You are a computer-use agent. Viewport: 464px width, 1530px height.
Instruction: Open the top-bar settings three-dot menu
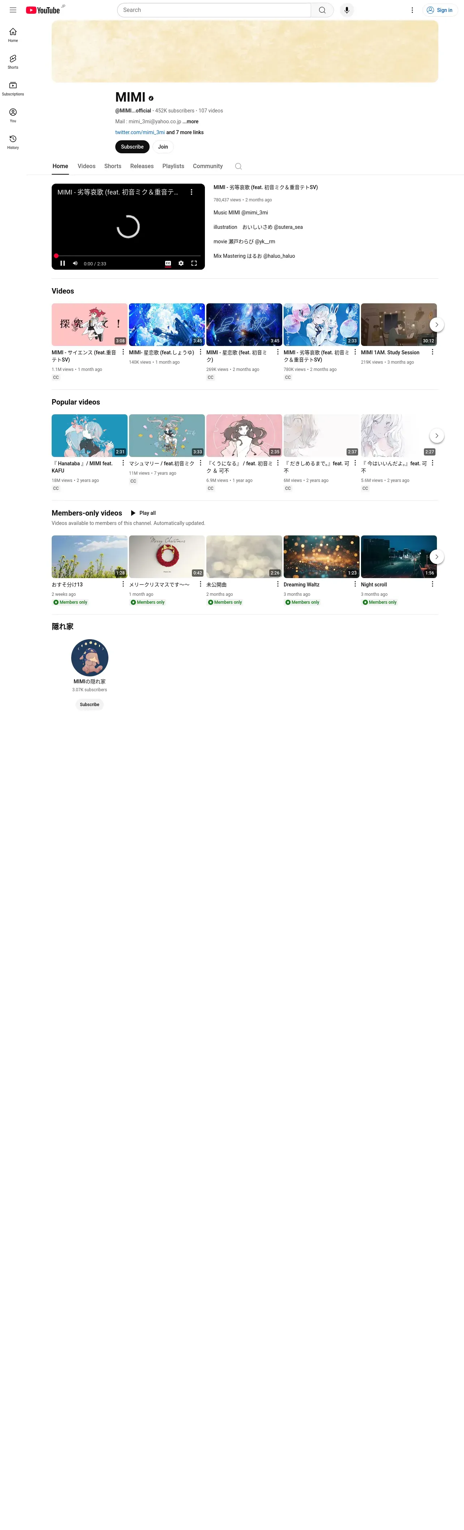[412, 10]
